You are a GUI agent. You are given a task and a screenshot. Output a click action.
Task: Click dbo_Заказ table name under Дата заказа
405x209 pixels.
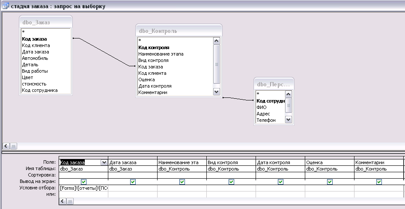click(x=133, y=169)
